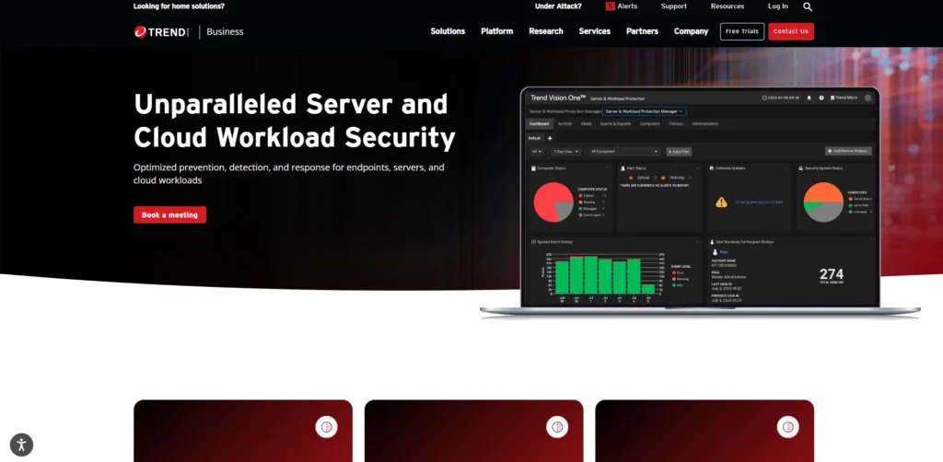Click the Log In link
The width and height of the screenshot is (943, 462).
777,6
